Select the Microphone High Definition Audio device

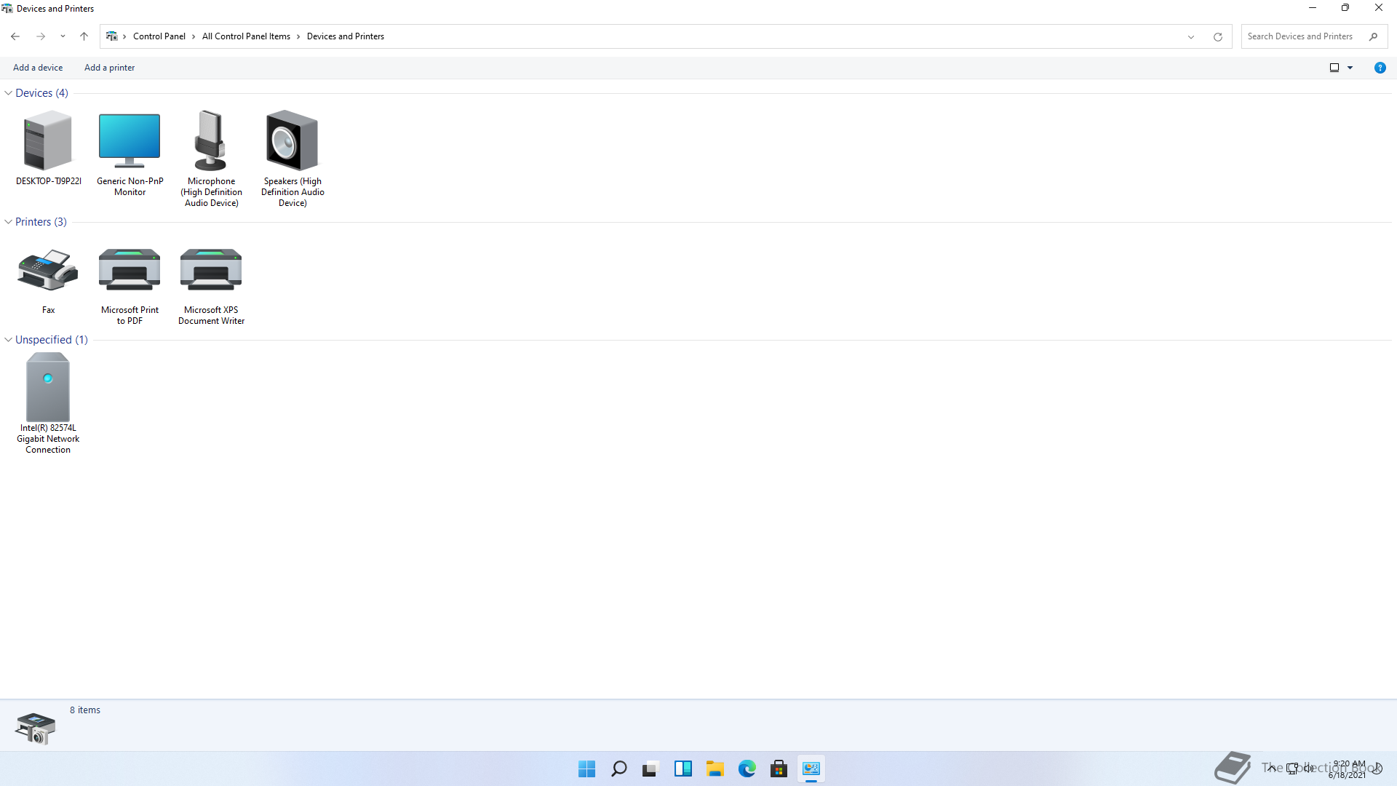point(211,142)
